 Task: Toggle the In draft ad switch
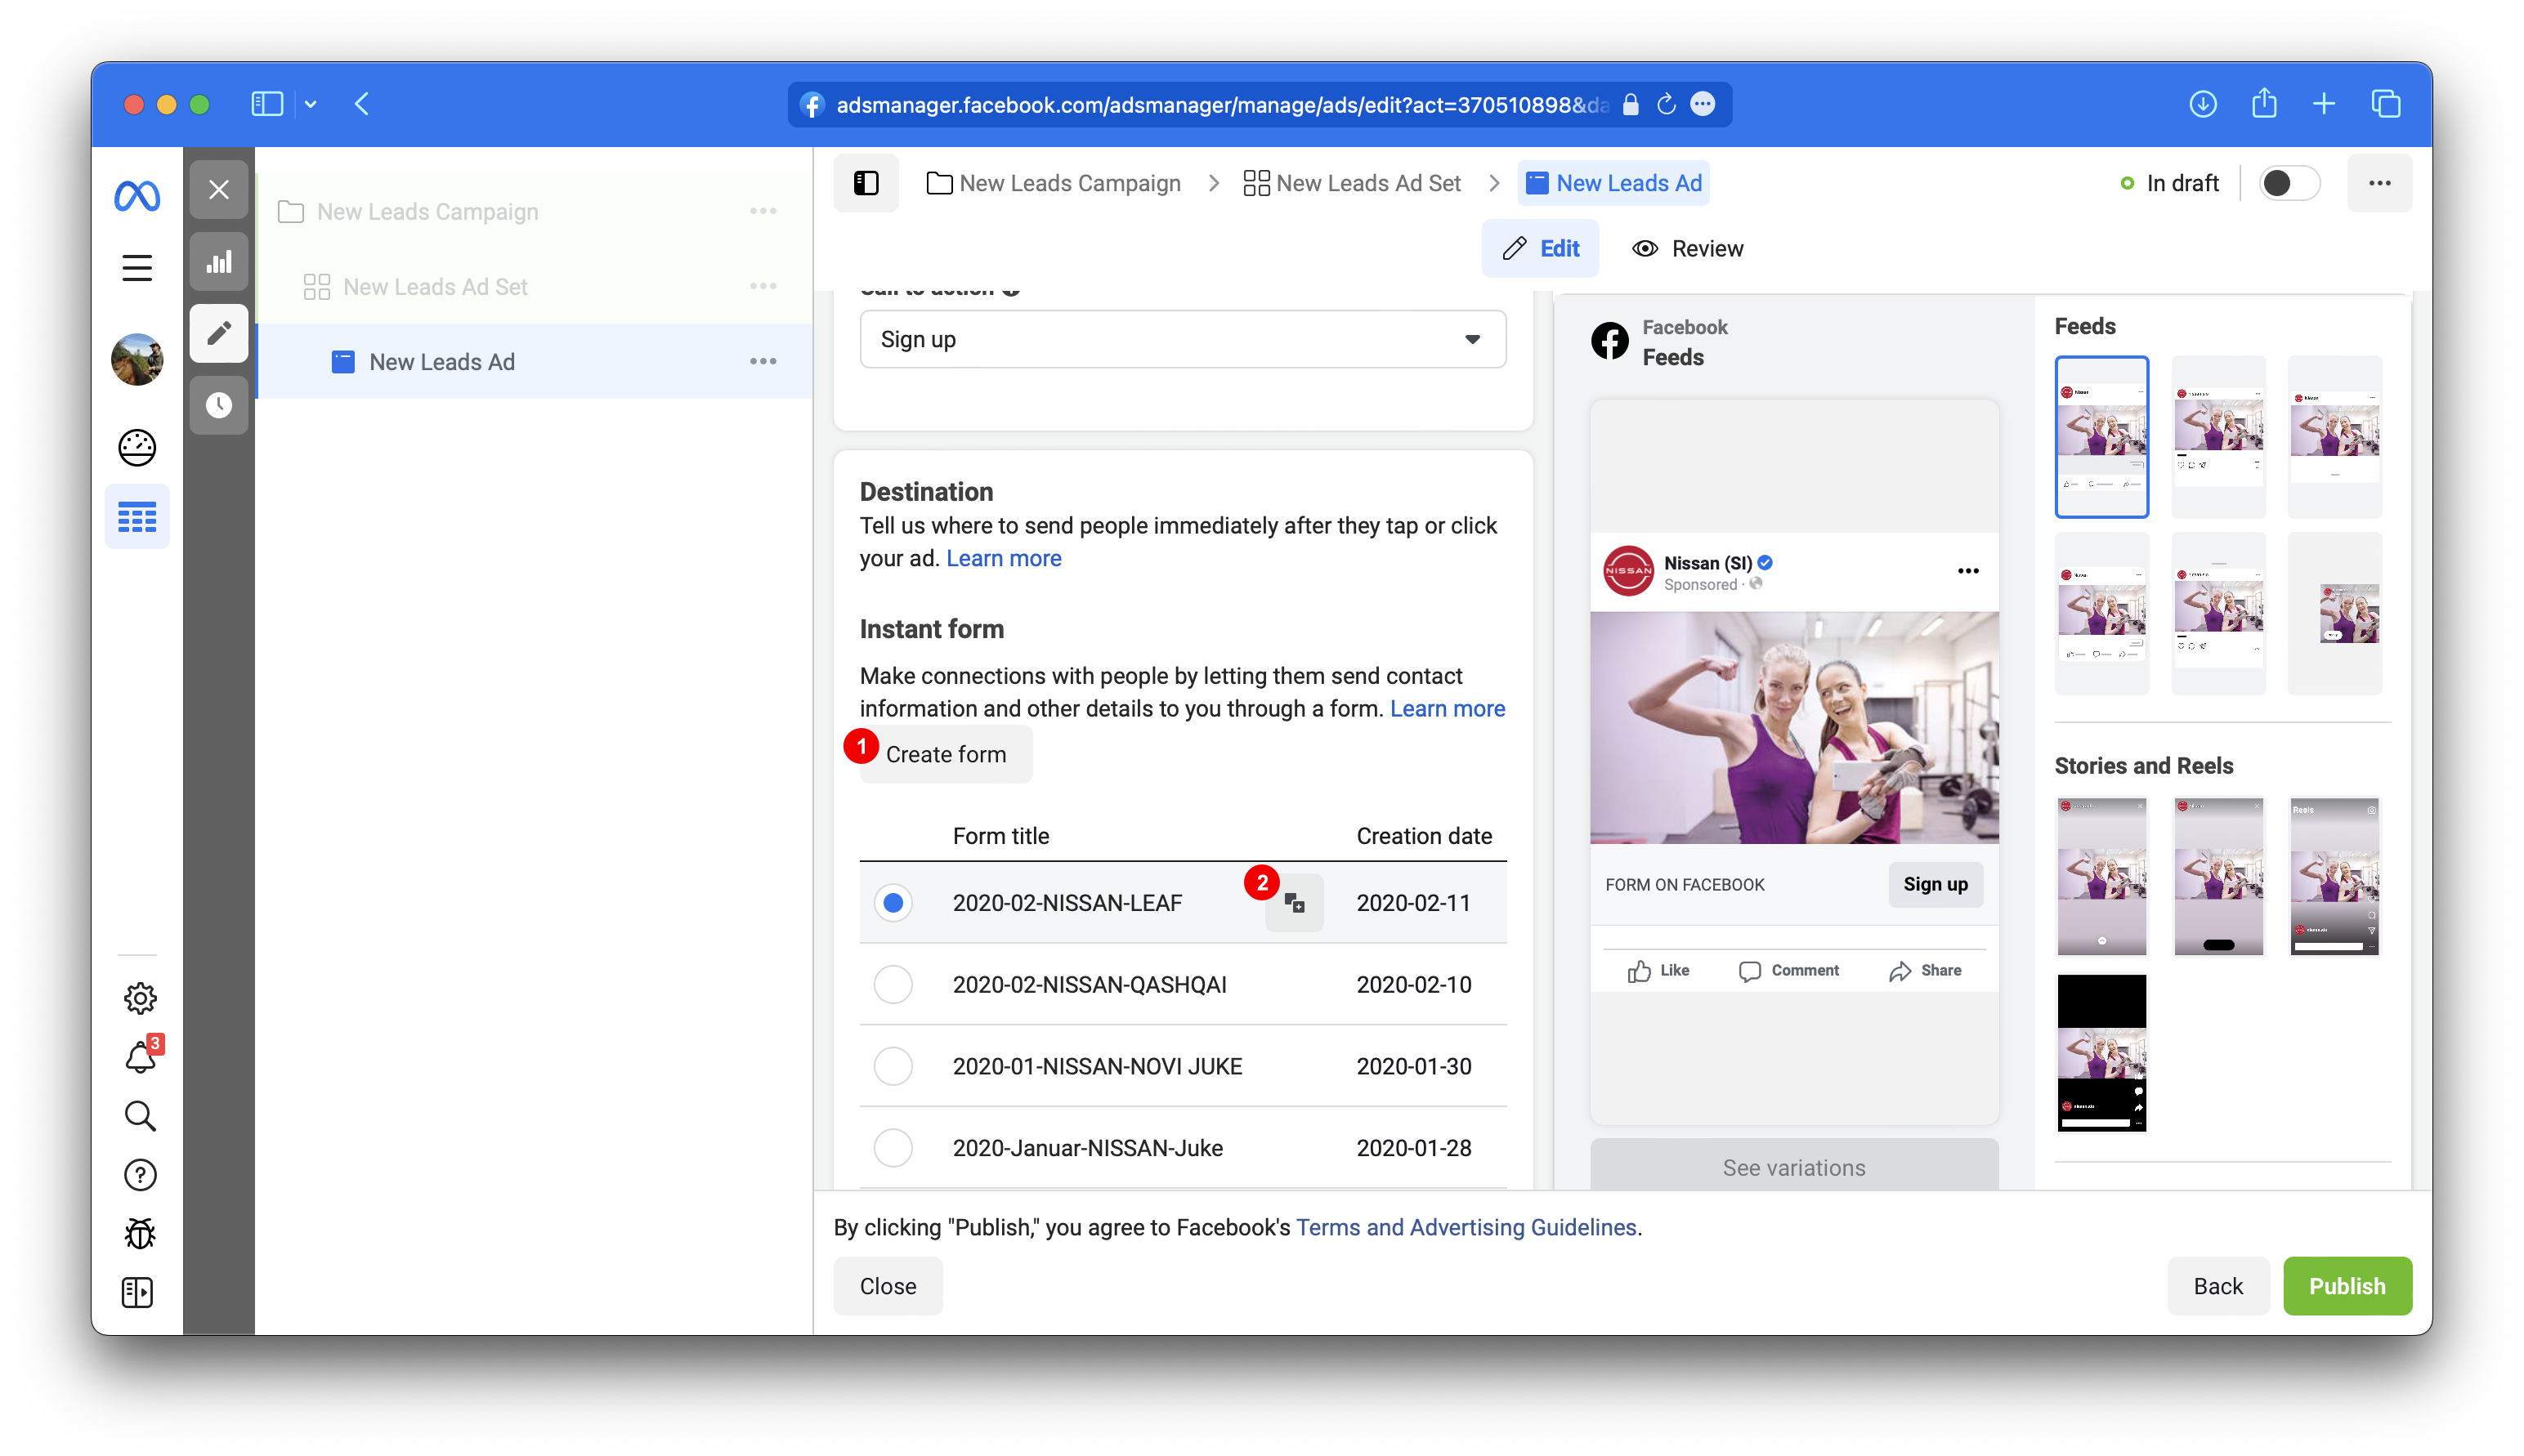pos(2289,184)
